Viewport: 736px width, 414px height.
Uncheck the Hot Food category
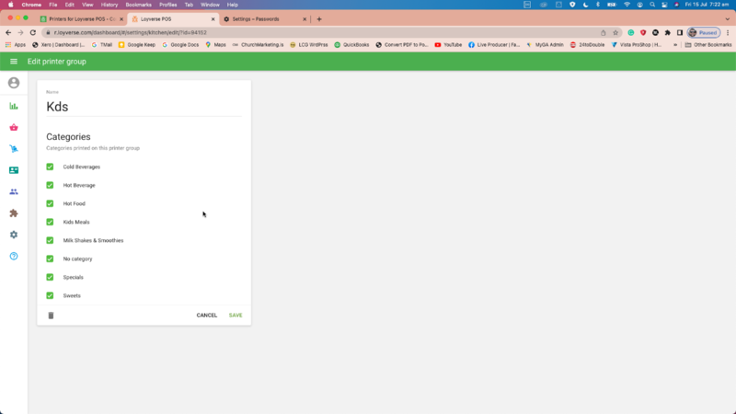coord(50,203)
